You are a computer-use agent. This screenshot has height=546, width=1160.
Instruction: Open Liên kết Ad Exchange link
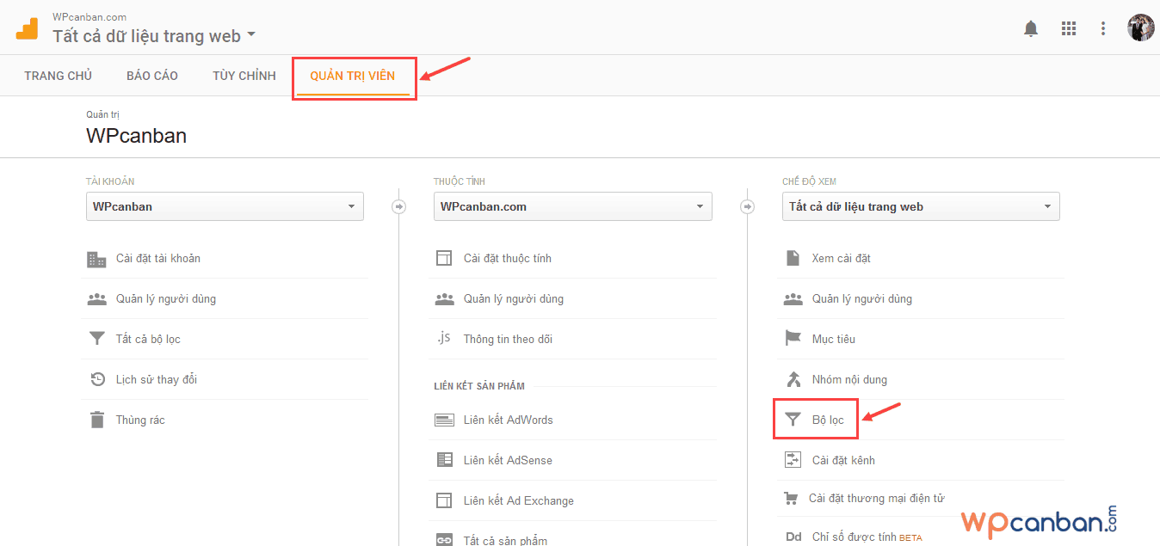click(519, 500)
